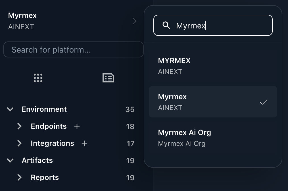Click the Myrmex organization title in the sidebar header

tap(22, 15)
